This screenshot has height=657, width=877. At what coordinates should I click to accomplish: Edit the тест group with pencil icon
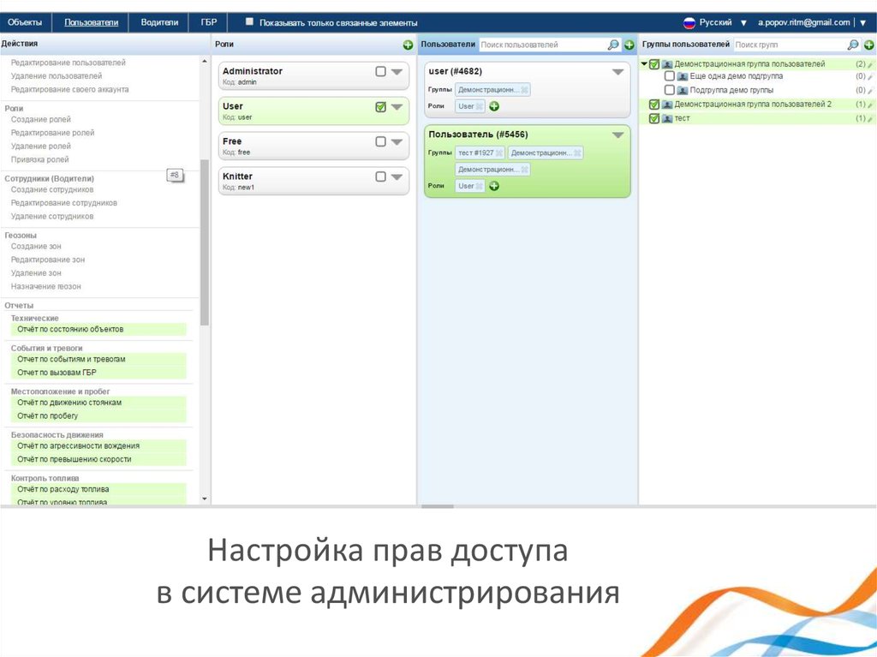point(868,117)
